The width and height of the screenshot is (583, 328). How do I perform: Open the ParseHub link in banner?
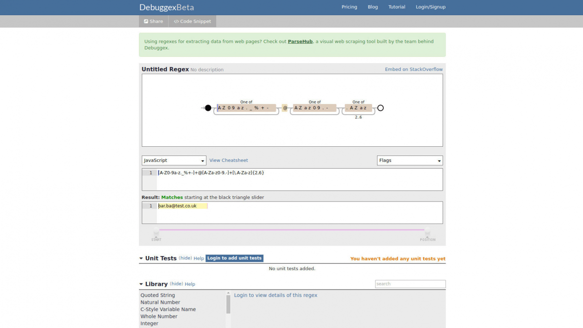click(300, 42)
